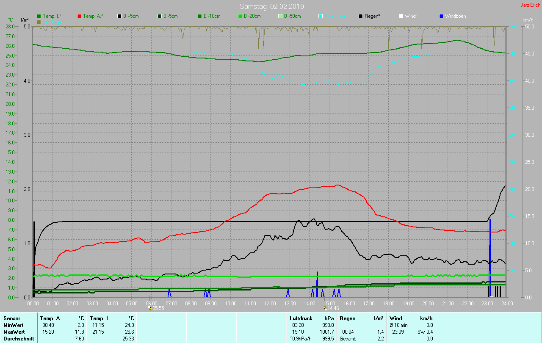Image resolution: width=542 pixels, height=343 pixels.
Task: Select the MaxWert row label
Action: (14, 332)
